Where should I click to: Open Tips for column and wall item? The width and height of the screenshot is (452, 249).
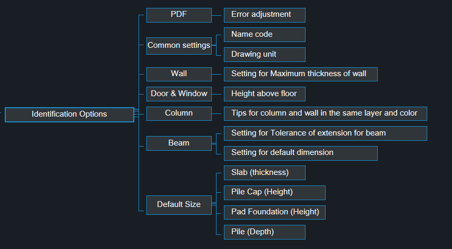pos(325,113)
